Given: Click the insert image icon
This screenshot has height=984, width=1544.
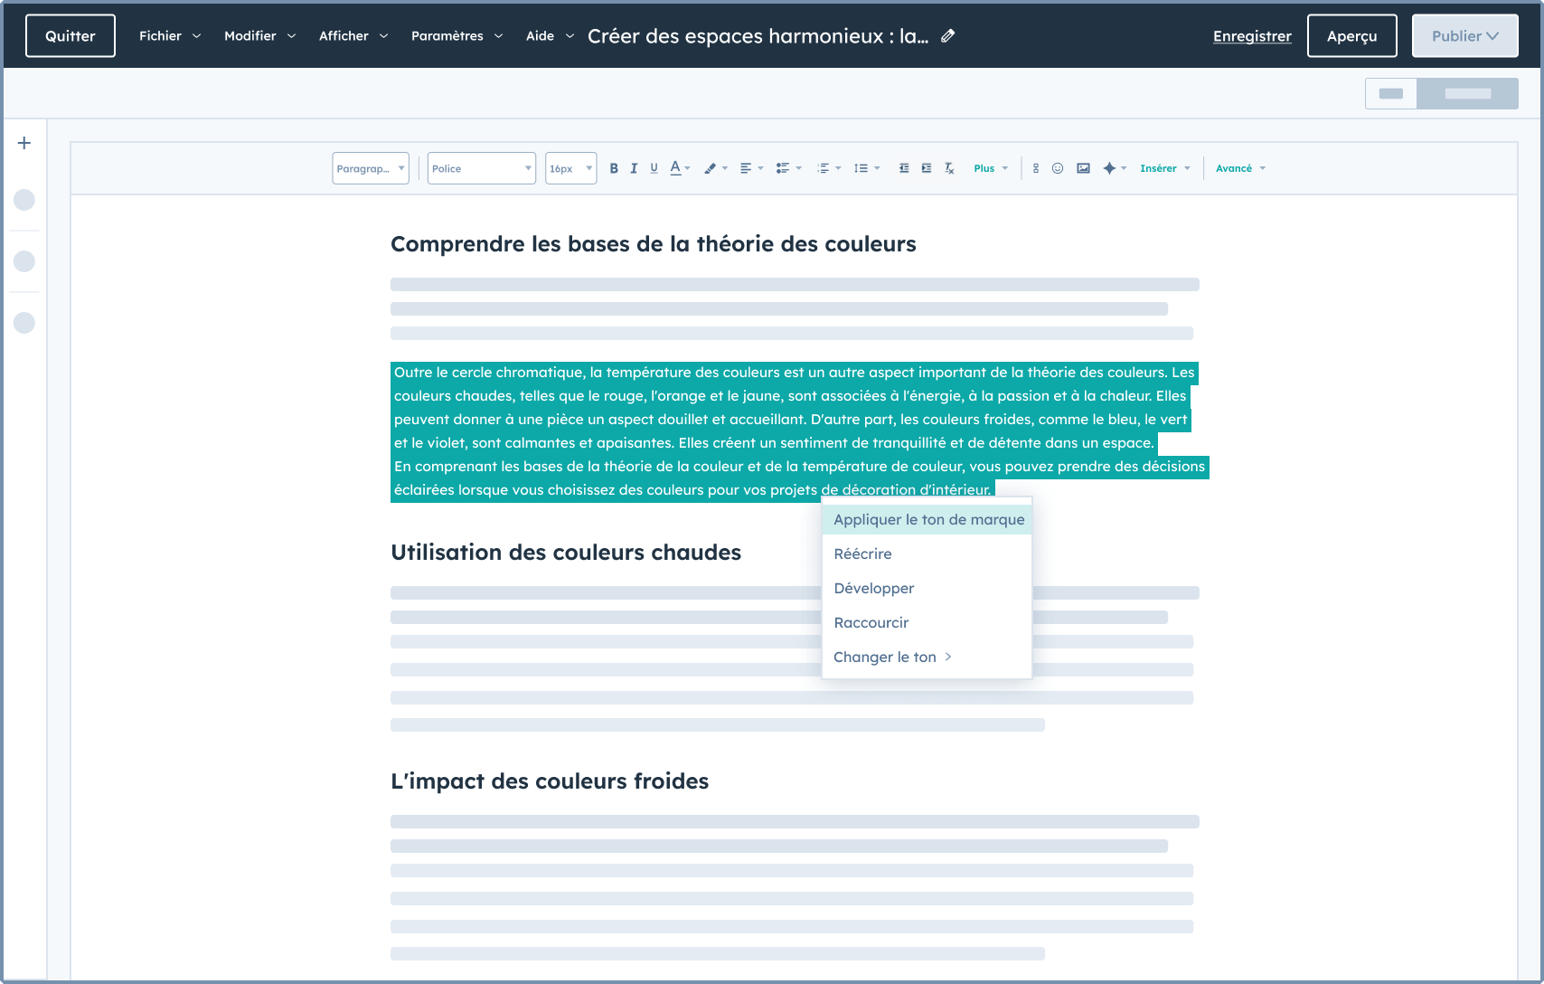Looking at the screenshot, I should (1083, 168).
